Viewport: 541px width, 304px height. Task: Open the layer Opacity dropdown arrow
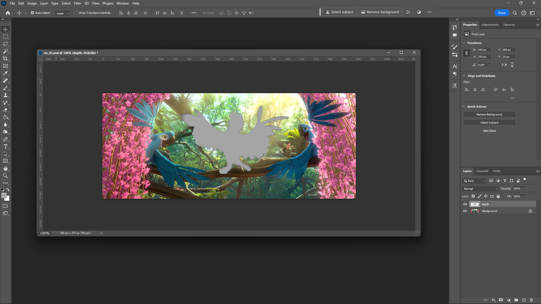coord(524,189)
